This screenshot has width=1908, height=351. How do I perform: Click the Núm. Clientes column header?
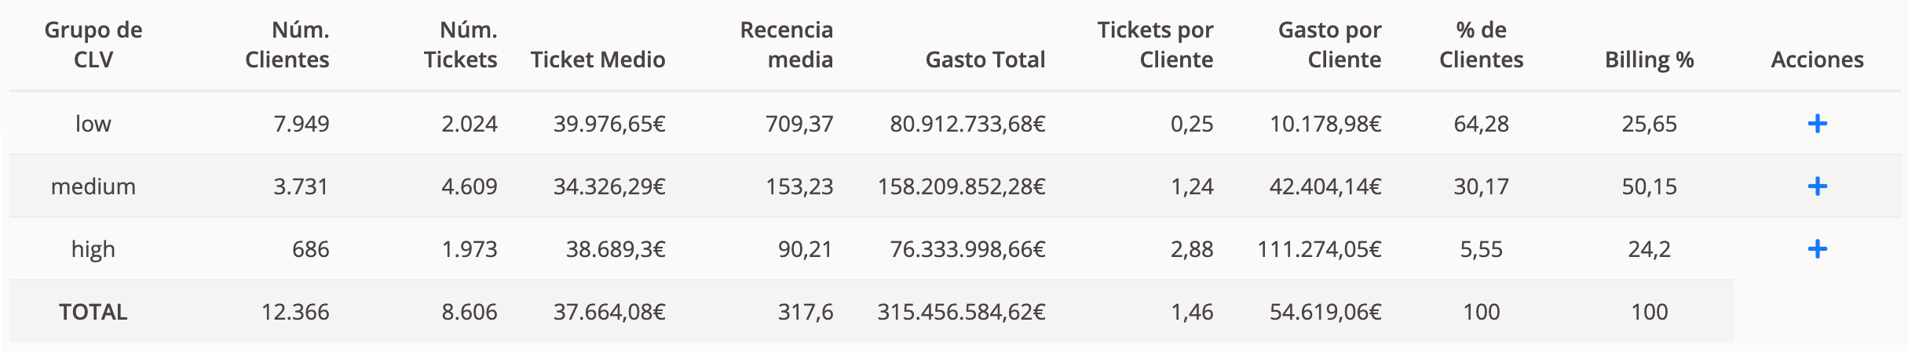coord(287,45)
